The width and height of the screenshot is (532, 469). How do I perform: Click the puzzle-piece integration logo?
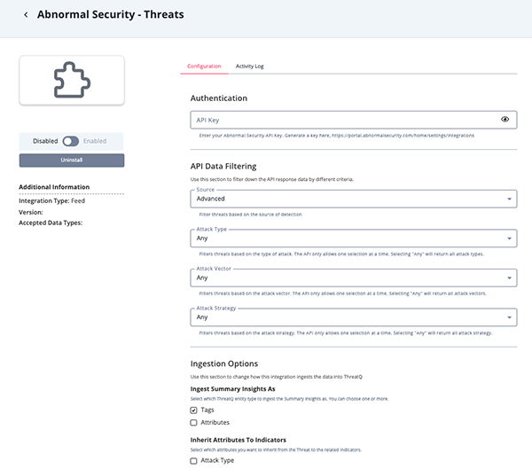[x=72, y=80]
